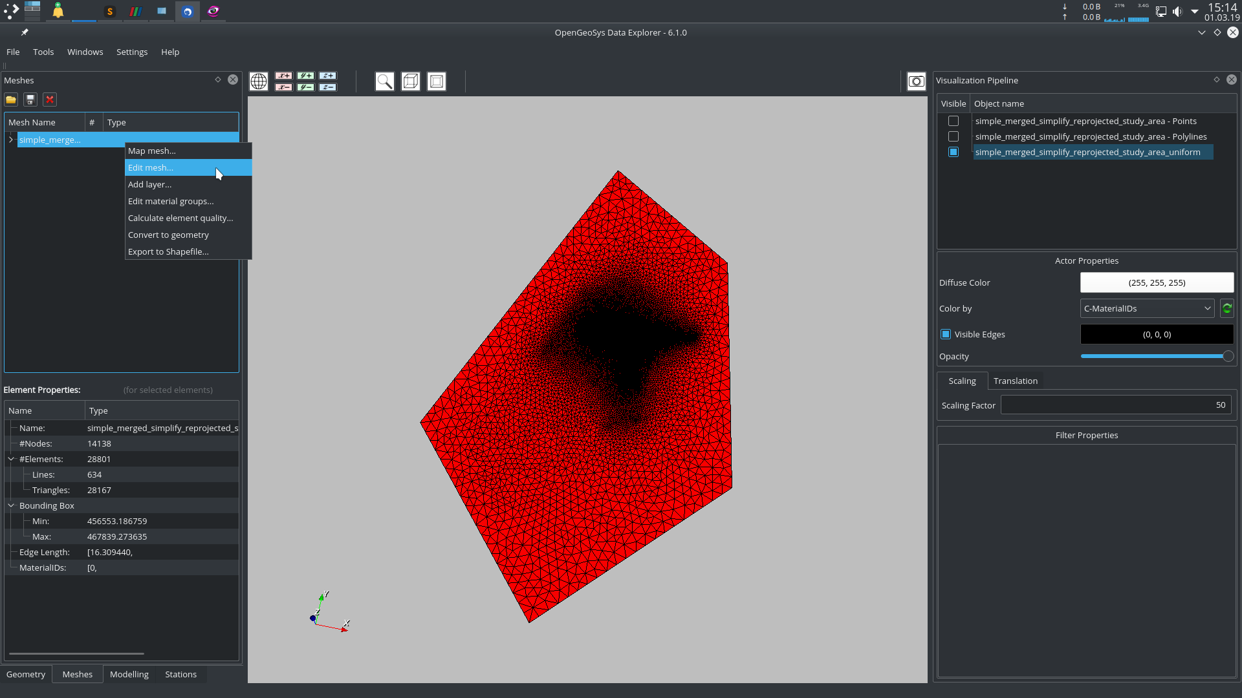Screen dimensions: 1242x698
Task: Click the Meshes tab at bottom
Action: [x=78, y=674]
